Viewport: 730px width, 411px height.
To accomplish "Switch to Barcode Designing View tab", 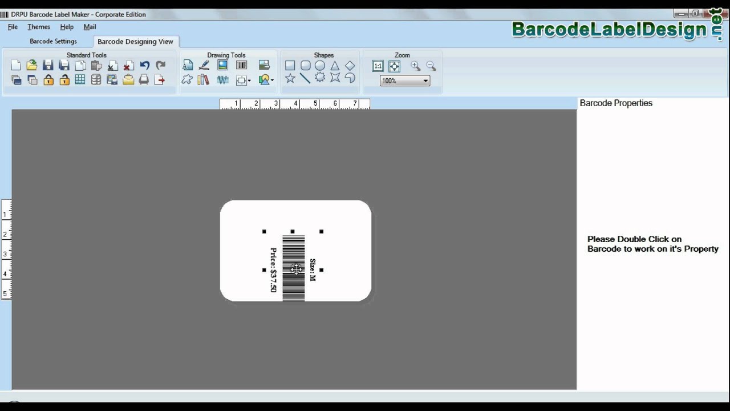I will [x=135, y=41].
